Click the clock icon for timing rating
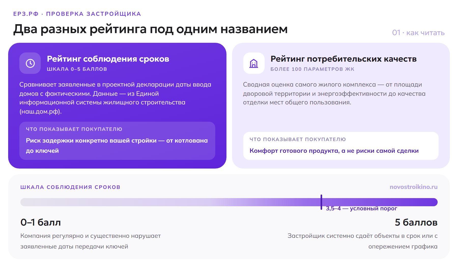458x276 pixels. coord(30,63)
